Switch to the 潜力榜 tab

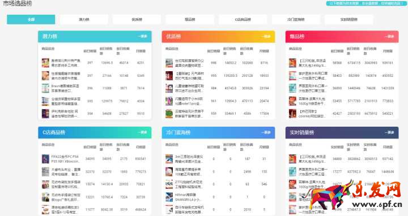pyautogui.click(x=84, y=19)
